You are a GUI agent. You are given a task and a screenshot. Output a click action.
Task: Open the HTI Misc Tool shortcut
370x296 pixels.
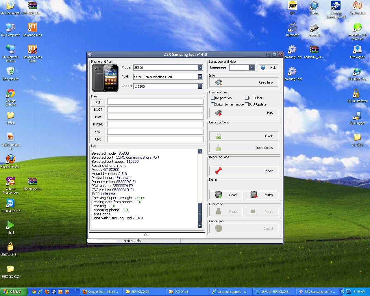pos(357,73)
